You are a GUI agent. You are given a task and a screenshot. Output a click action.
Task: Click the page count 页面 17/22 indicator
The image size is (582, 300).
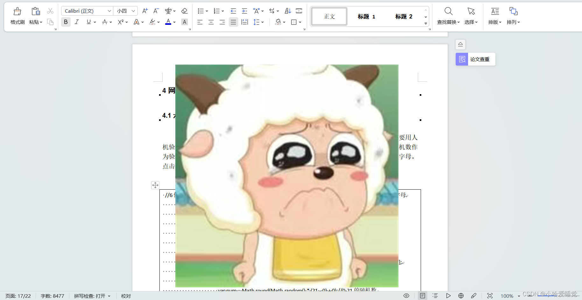pyautogui.click(x=18, y=296)
